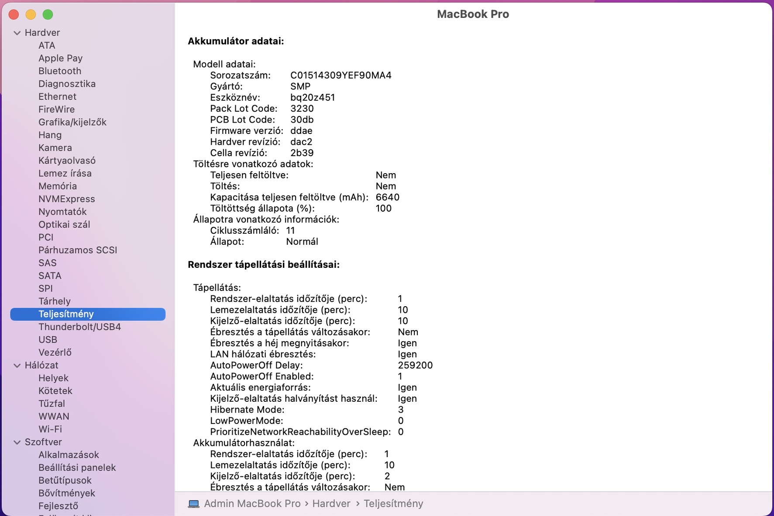Click the Hibernate Mode value 3
Viewport: 774px width, 516px height.
401,410
